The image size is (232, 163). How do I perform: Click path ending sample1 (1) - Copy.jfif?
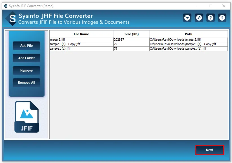[x=189, y=44]
